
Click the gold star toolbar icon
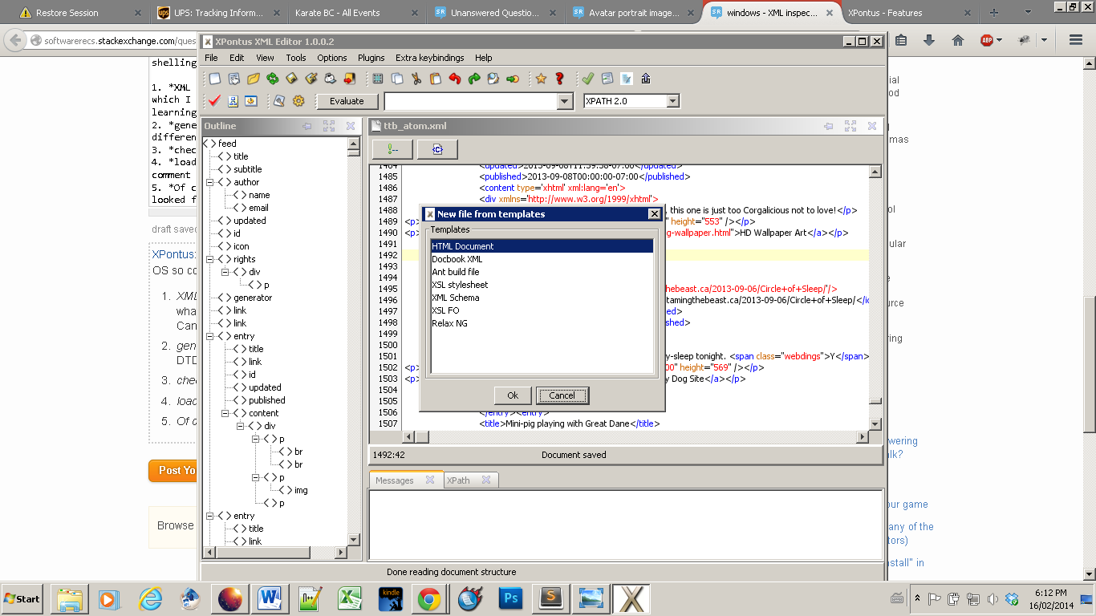[541, 79]
